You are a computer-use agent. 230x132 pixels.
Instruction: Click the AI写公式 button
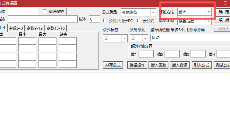tap(113, 65)
